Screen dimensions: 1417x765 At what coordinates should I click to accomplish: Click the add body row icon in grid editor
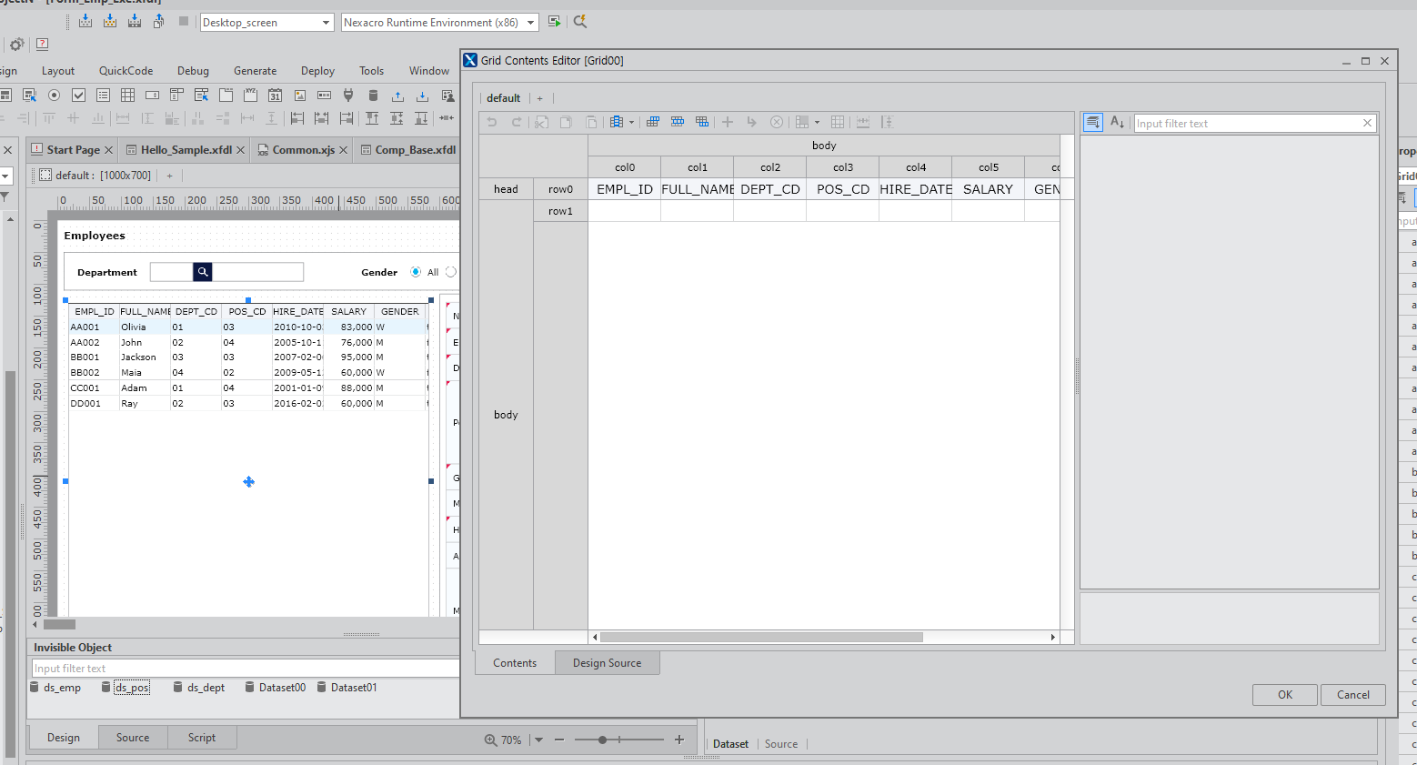[678, 122]
